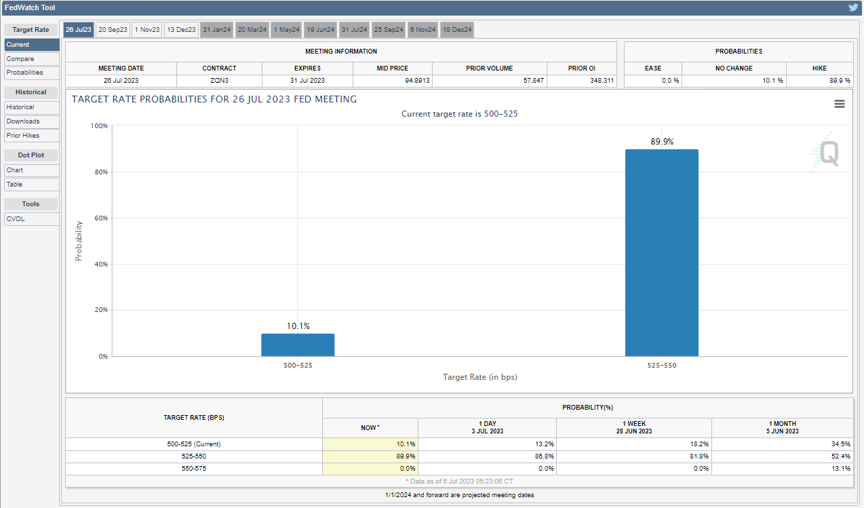
Task: Click the 550-575 table row label
Action: point(194,469)
